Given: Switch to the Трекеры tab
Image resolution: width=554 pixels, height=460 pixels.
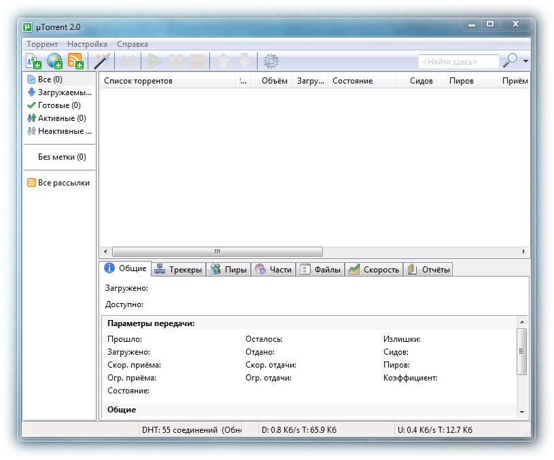Looking at the screenshot, I should point(178,270).
